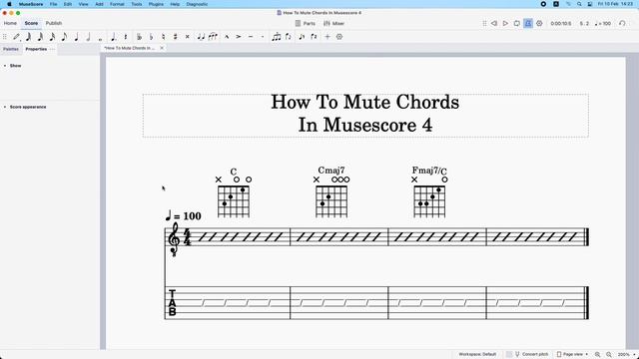Open the Plugins menu
The height and width of the screenshot is (359, 639).
(156, 4)
